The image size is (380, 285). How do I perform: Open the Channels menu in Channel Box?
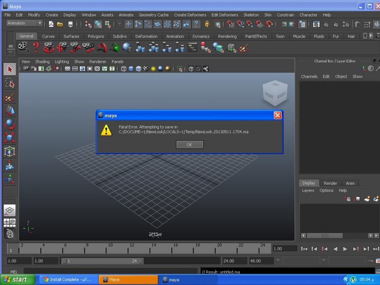(x=309, y=76)
